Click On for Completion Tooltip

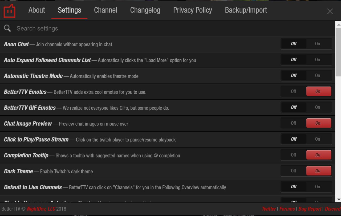pos(319,155)
